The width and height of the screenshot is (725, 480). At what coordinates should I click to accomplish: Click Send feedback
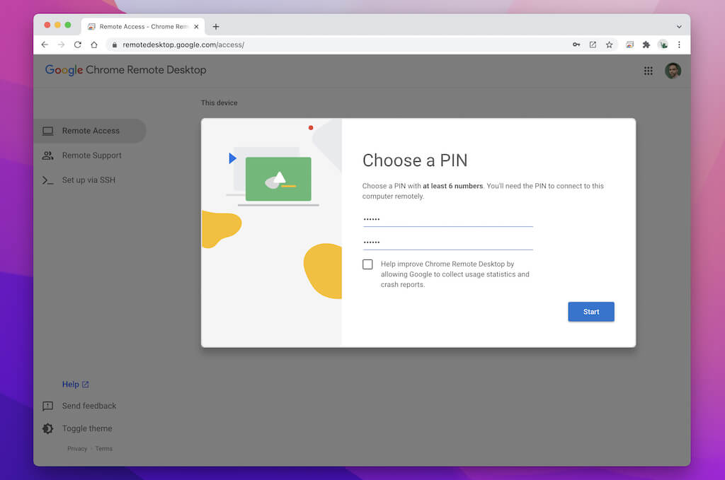(89, 406)
